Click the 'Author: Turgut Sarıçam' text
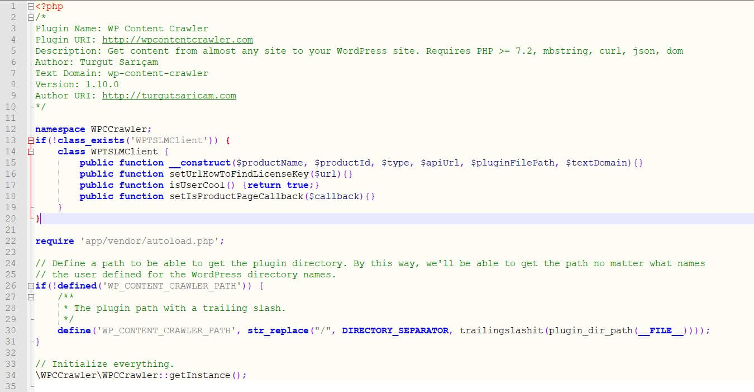 tap(97, 62)
